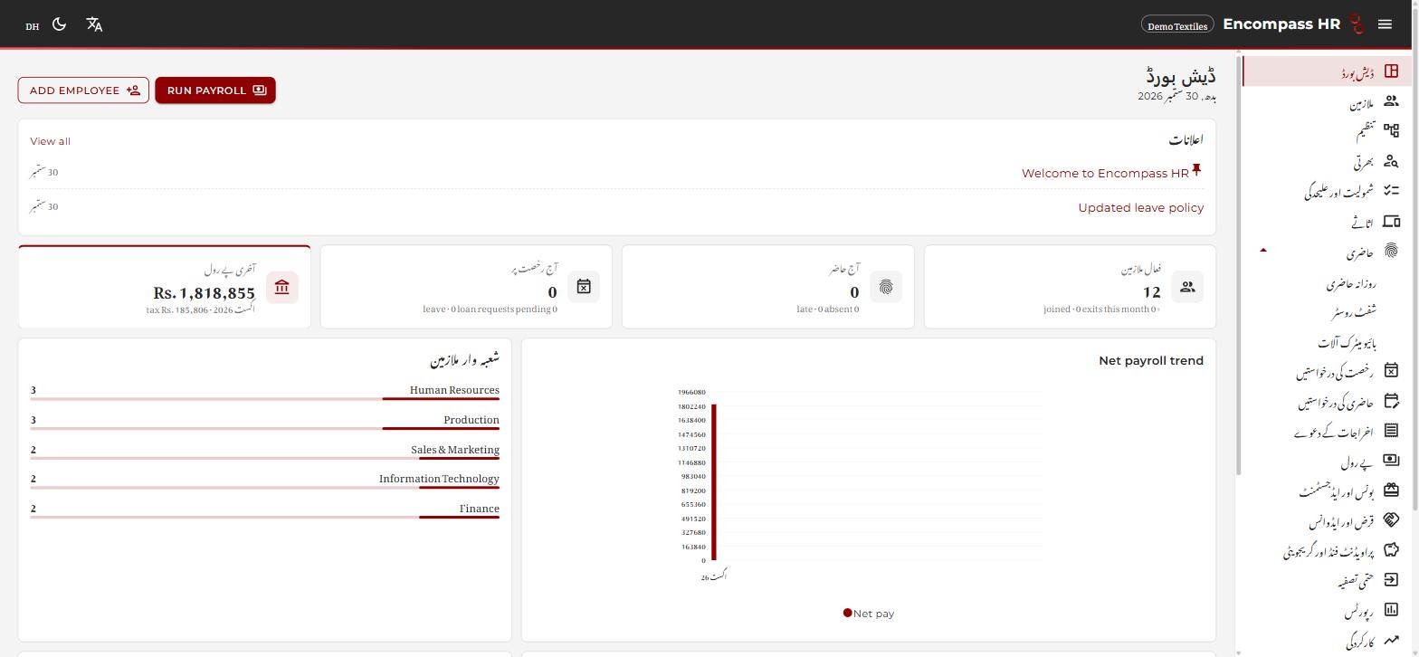Screen dimensions: 1419x657
Task: Click the Finance department bar
Action: [x=264, y=517]
